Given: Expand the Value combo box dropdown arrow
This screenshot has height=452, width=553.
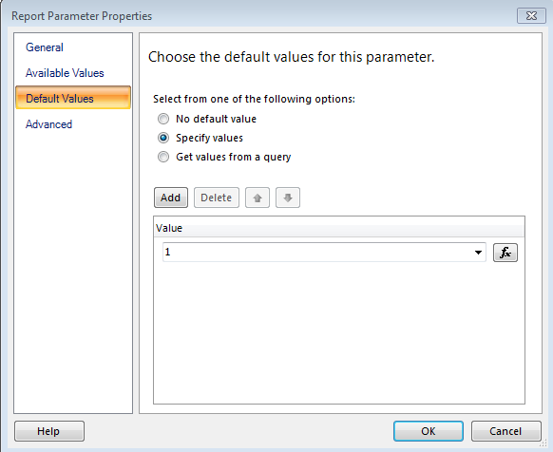Looking at the screenshot, I should 478,253.
